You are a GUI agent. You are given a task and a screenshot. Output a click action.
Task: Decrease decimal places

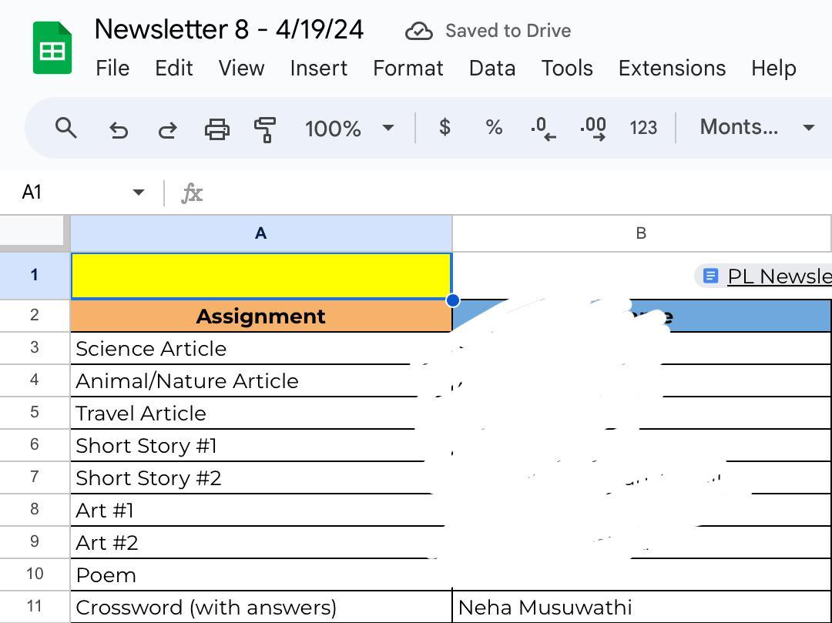click(x=543, y=129)
